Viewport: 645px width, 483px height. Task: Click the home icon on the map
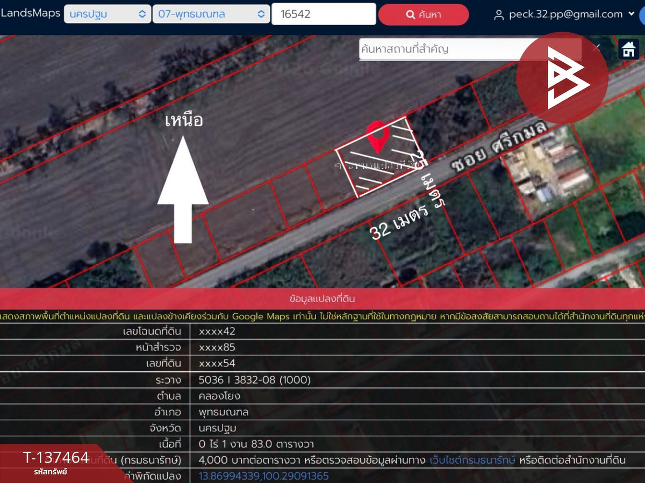[628, 49]
